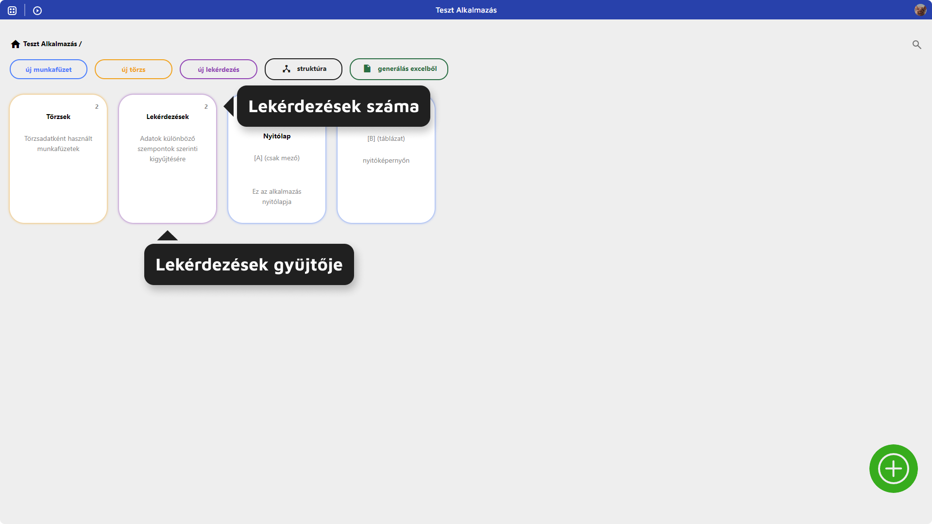Open the 'struktúra' button
Screen dimensions: 932x524
(304, 69)
